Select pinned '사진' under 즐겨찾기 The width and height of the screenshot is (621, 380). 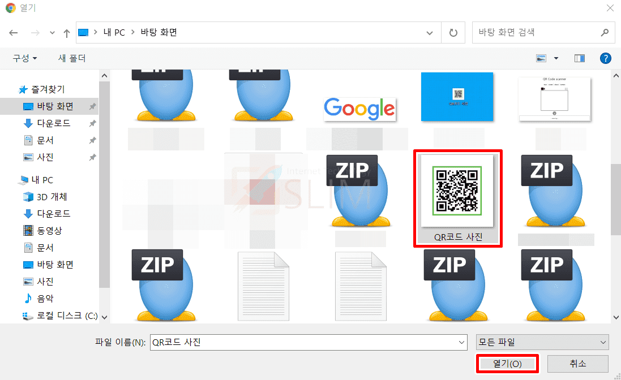(x=45, y=157)
